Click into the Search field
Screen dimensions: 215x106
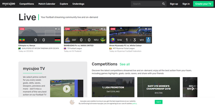[x=146, y=4]
